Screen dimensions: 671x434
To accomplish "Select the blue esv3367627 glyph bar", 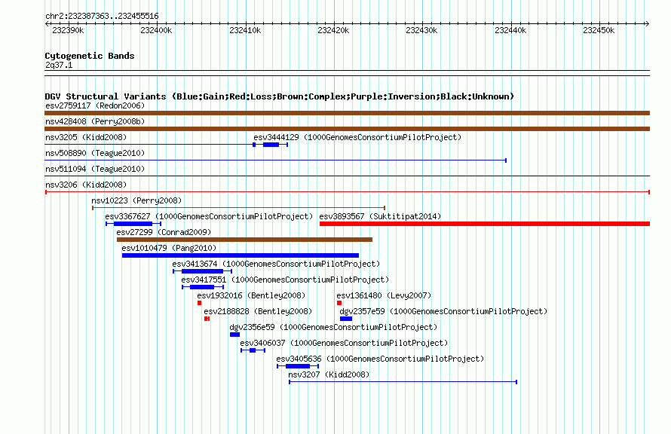I will [x=133, y=224].
